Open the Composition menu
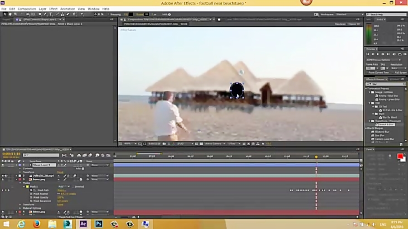Image resolution: width=408 pixels, height=229 pixels. pos(27,9)
